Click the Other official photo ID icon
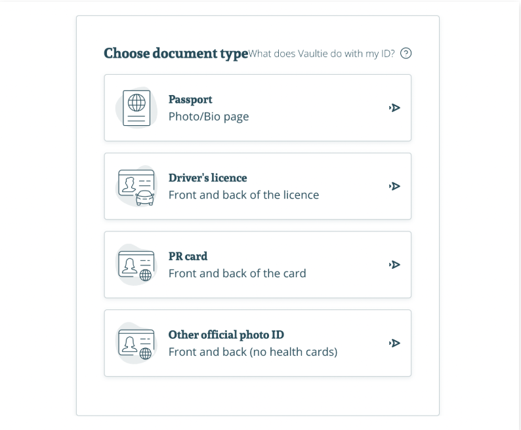Screen dimensions: 521x430 (136, 344)
